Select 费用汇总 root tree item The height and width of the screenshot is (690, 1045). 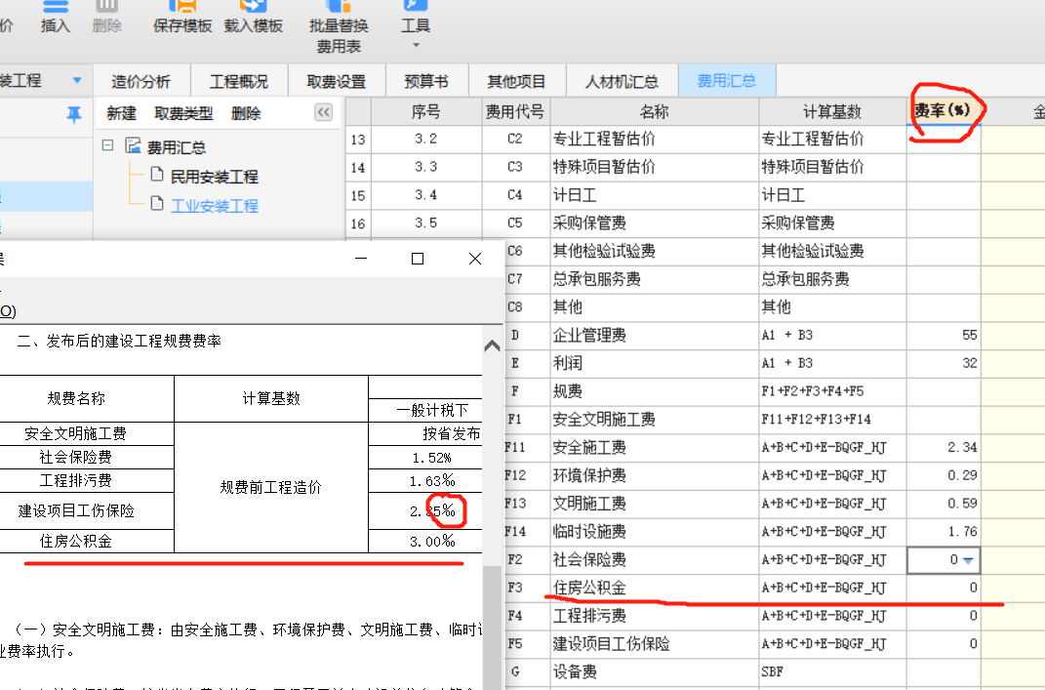[x=176, y=146]
